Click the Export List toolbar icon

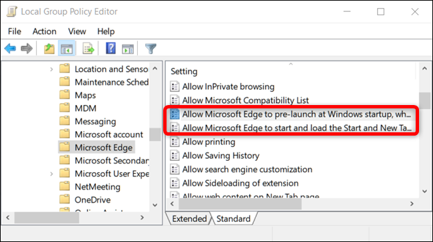pyautogui.click(x=89, y=49)
